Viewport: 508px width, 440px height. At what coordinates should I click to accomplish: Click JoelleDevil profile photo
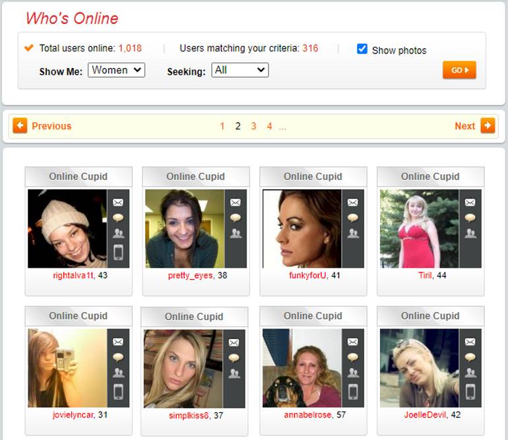click(x=419, y=368)
